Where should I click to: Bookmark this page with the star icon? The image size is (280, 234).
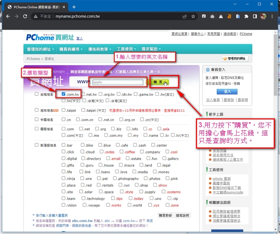click(x=193, y=16)
